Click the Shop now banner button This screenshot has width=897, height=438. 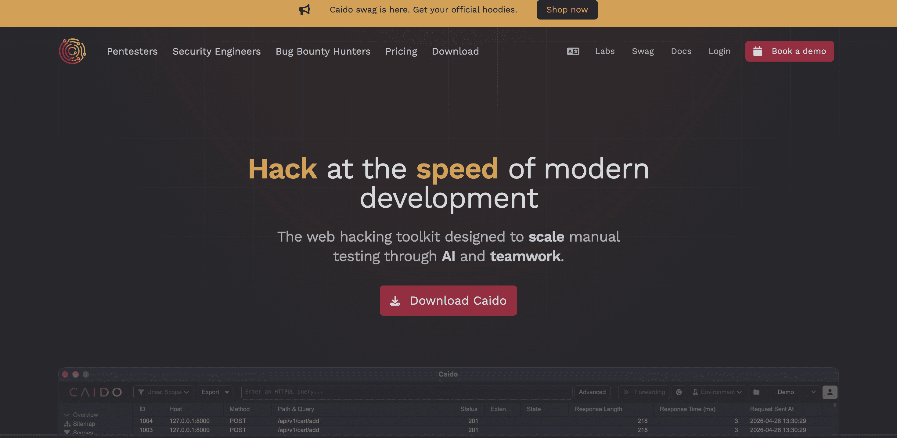(x=567, y=10)
